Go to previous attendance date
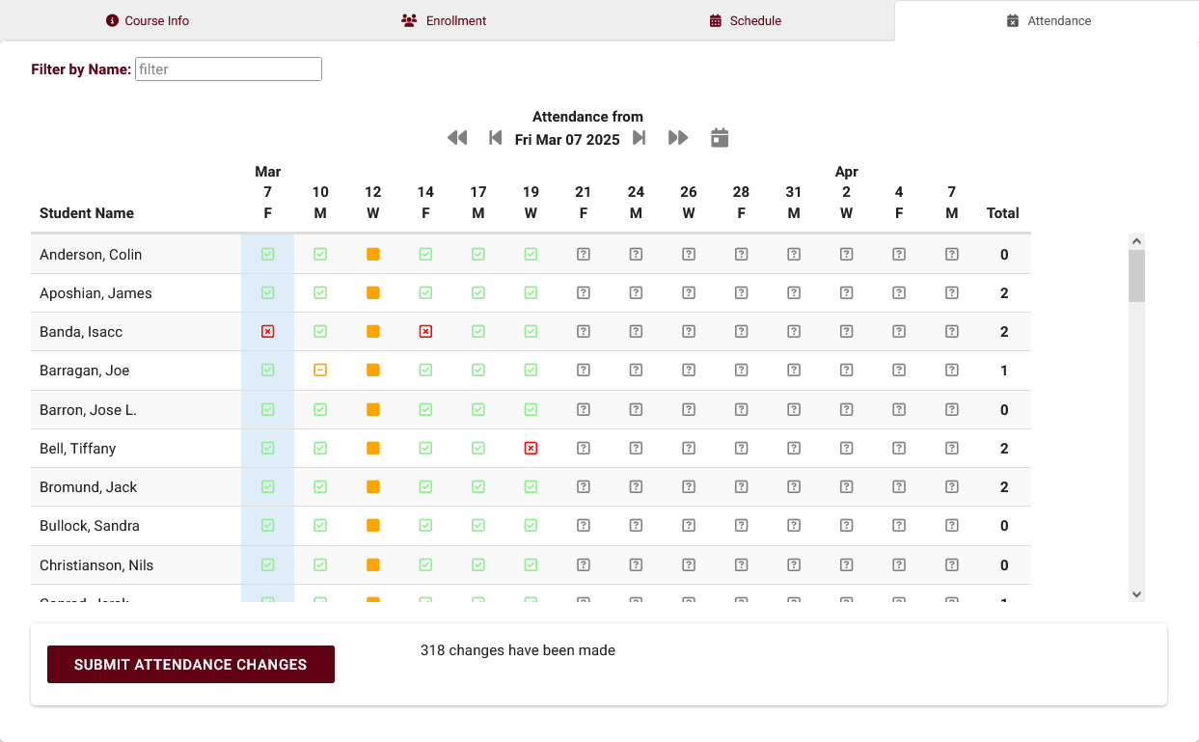Screen dimensions: 1199x742 495,138
